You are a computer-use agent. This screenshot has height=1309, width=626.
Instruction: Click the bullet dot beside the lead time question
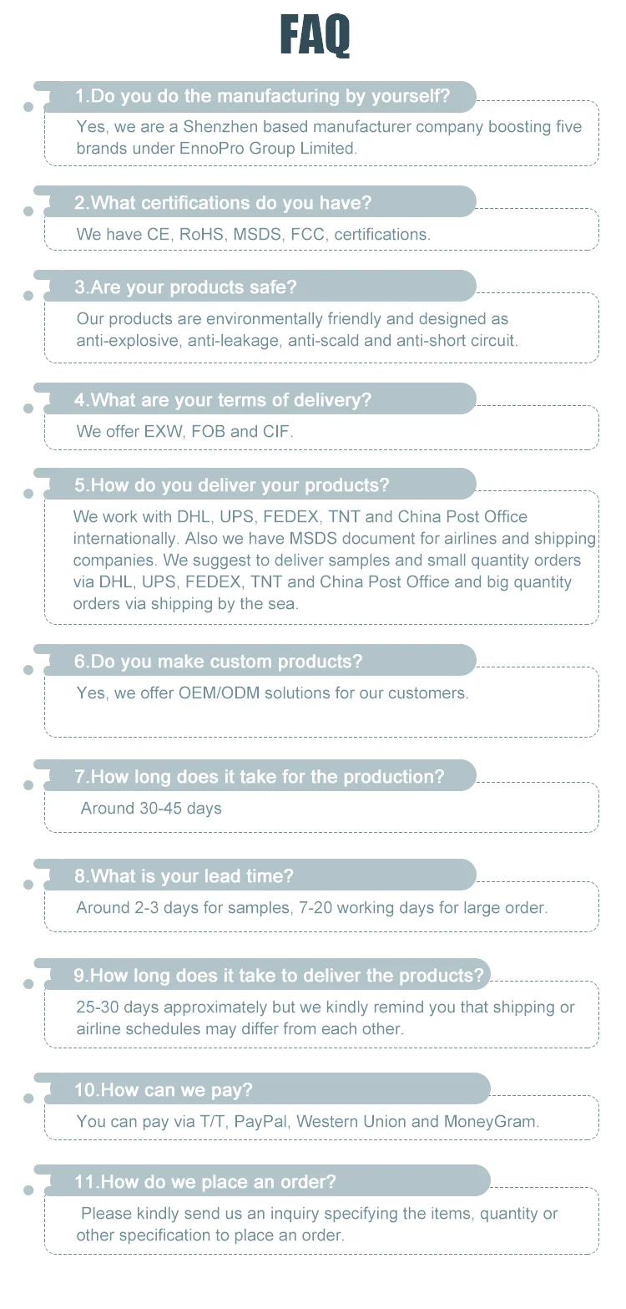(x=28, y=885)
